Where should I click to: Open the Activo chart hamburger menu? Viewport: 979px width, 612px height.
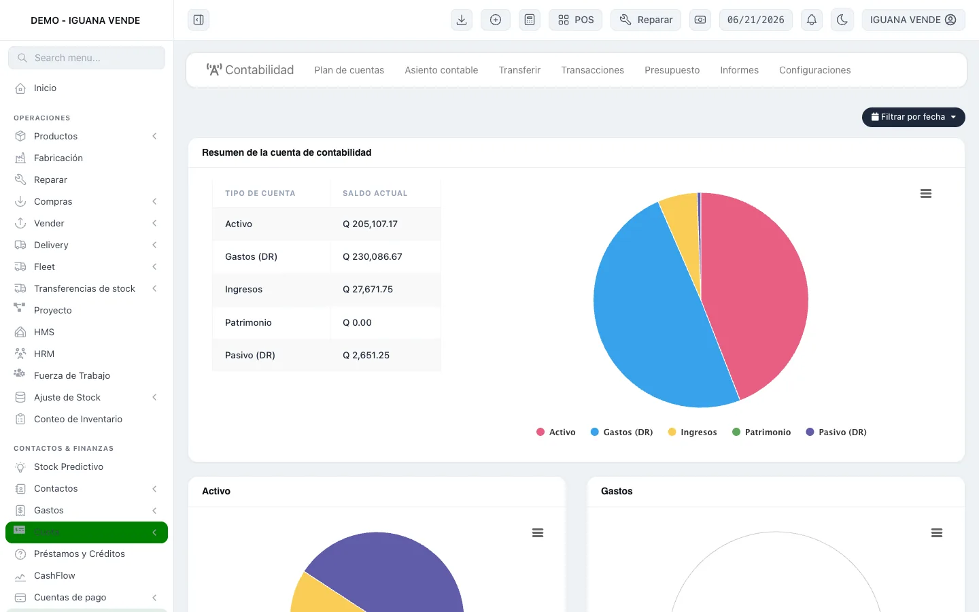[538, 533]
